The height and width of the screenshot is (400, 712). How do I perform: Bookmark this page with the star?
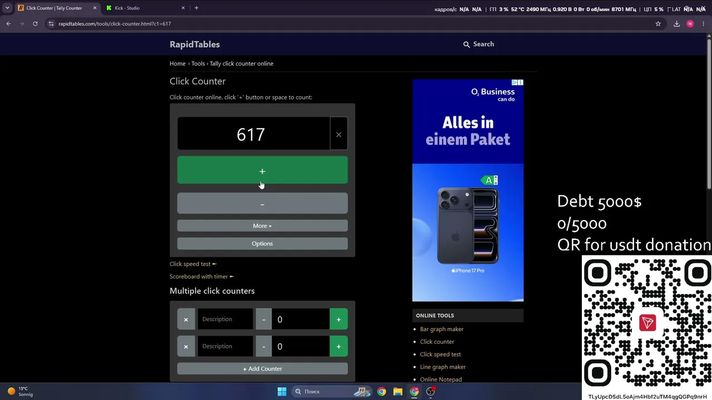[658, 24]
